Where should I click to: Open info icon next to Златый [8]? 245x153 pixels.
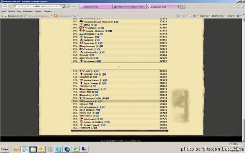pyautogui.click(x=93, y=55)
